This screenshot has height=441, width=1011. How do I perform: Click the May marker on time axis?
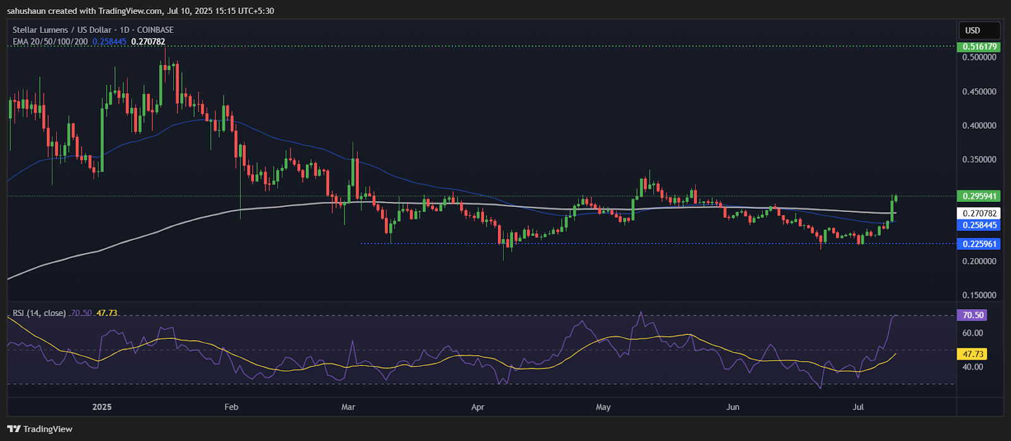603,407
